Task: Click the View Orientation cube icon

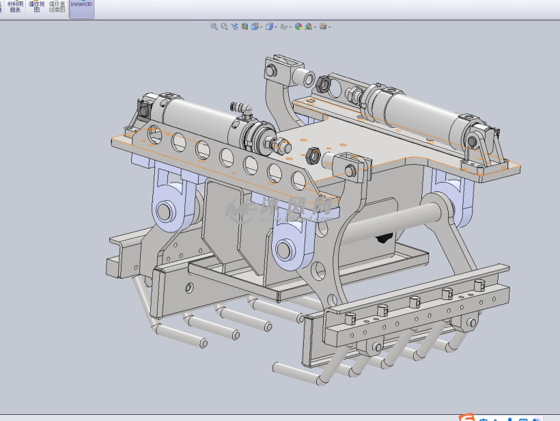Action: coord(255,27)
